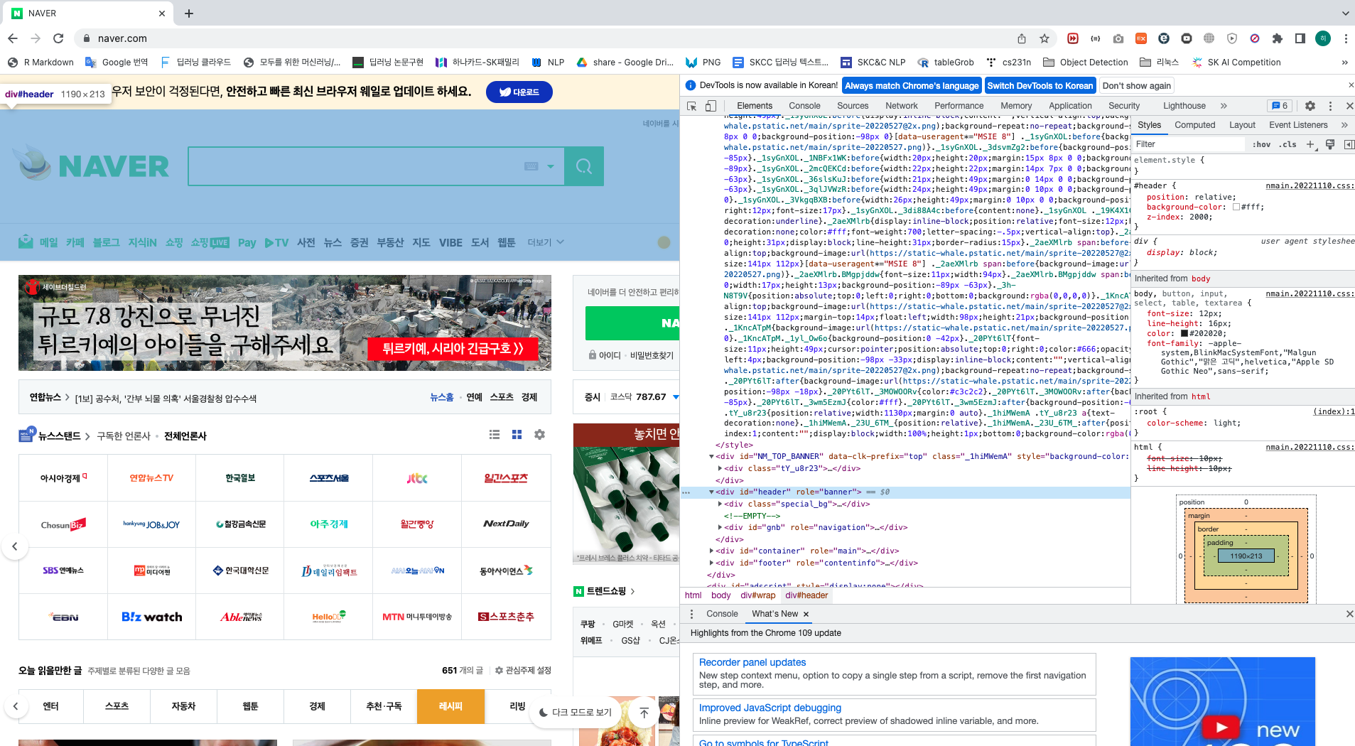Viewport: 1355px width, 746px height.
Task: Show more Styles pane tabs chevron
Action: click(x=1344, y=125)
